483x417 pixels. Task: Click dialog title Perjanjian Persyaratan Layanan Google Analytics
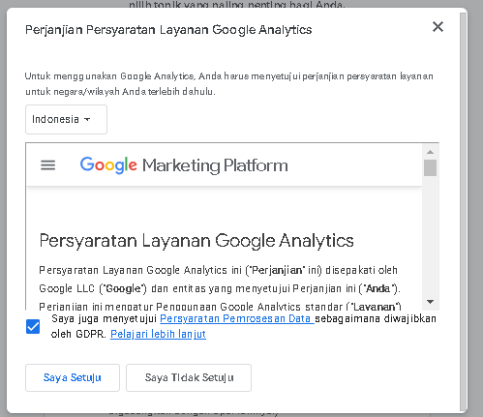tap(168, 30)
